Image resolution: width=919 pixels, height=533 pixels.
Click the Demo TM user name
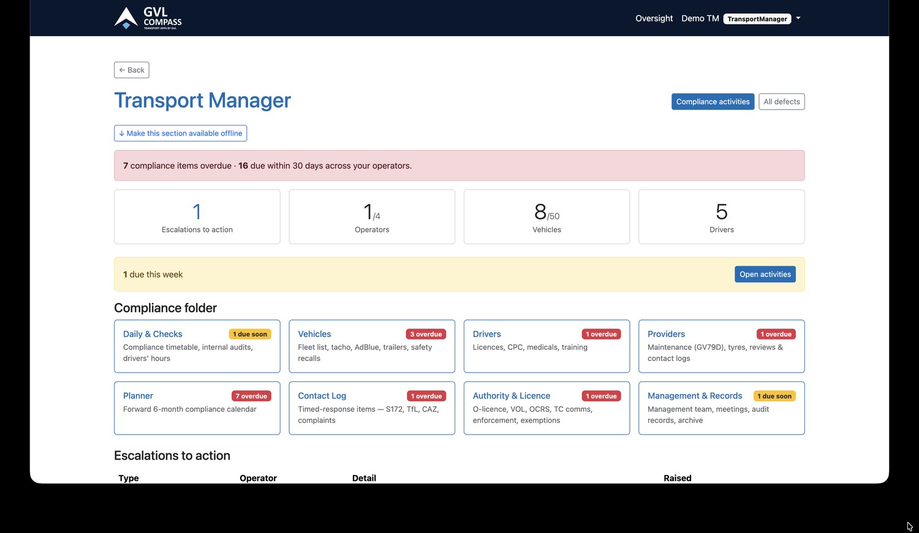[700, 18]
